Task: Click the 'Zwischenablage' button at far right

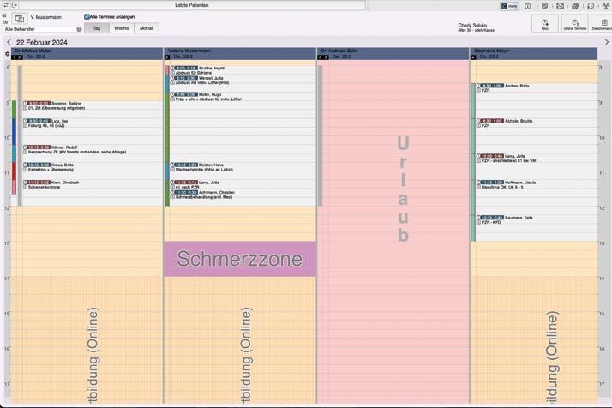Action: pyautogui.click(x=602, y=24)
